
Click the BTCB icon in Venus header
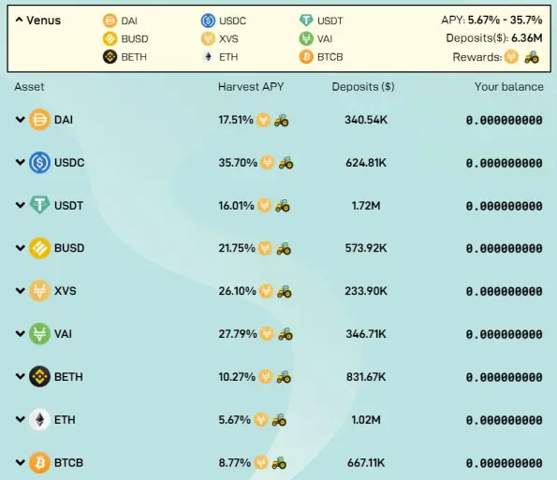pyautogui.click(x=306, y=57)
